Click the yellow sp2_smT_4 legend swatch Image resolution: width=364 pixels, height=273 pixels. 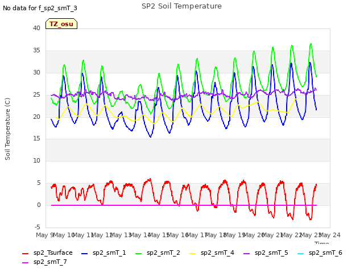click(x=192, y=254)
